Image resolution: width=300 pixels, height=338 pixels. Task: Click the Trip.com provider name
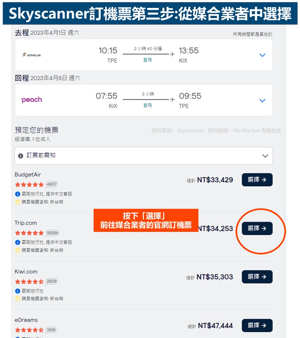click(x=26, y=223)
